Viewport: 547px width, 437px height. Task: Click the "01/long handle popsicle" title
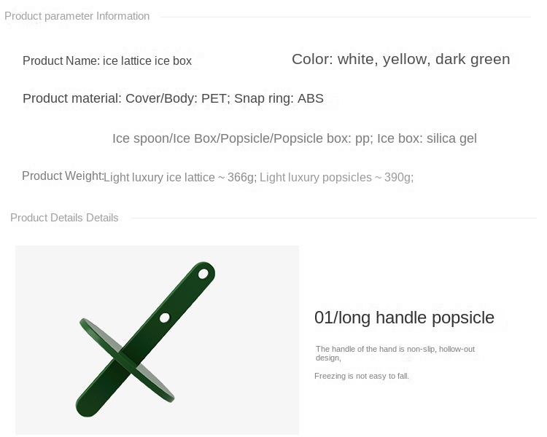coord(404,318)
